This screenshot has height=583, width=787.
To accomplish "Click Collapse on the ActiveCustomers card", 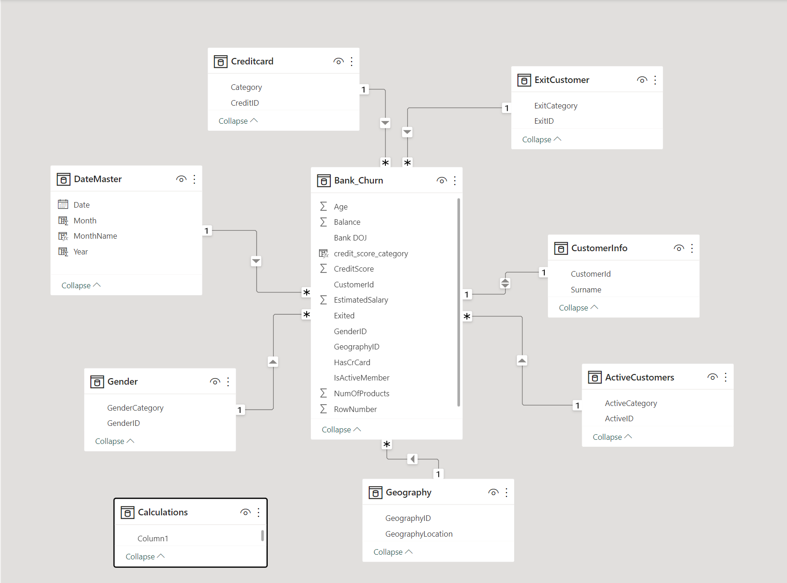I will point(611,437).
